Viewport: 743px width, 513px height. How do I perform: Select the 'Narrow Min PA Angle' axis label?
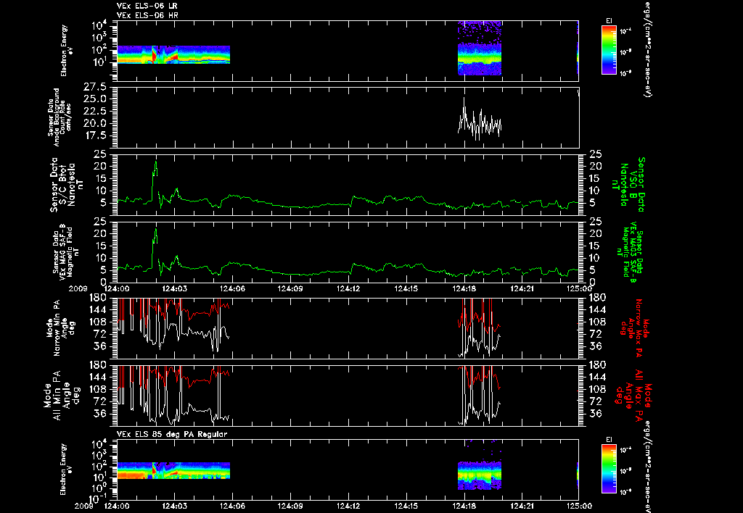pos(59,328)
